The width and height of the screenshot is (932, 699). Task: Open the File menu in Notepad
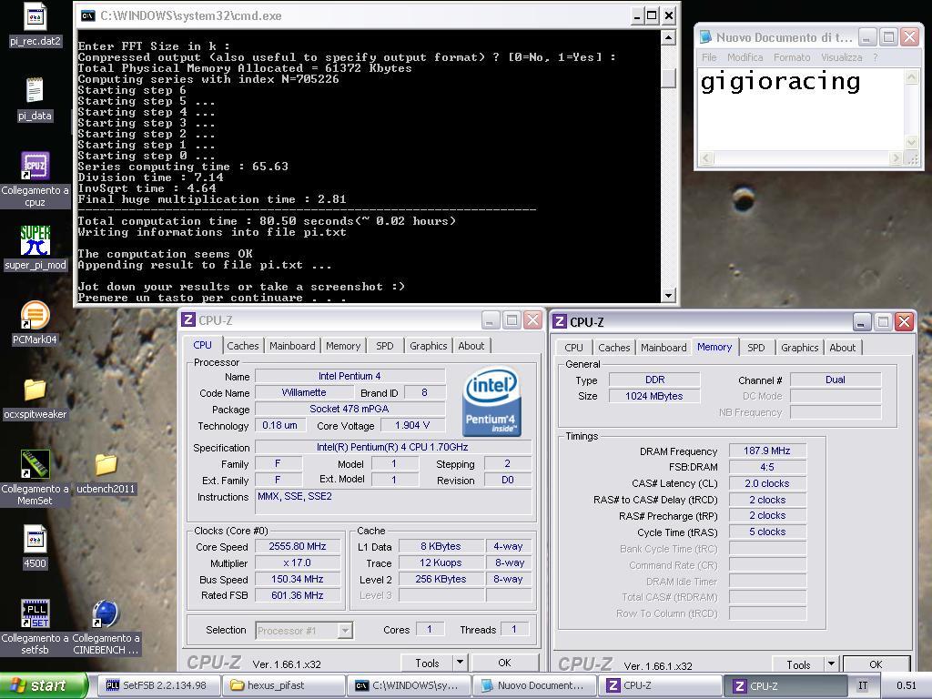point(708,57)
